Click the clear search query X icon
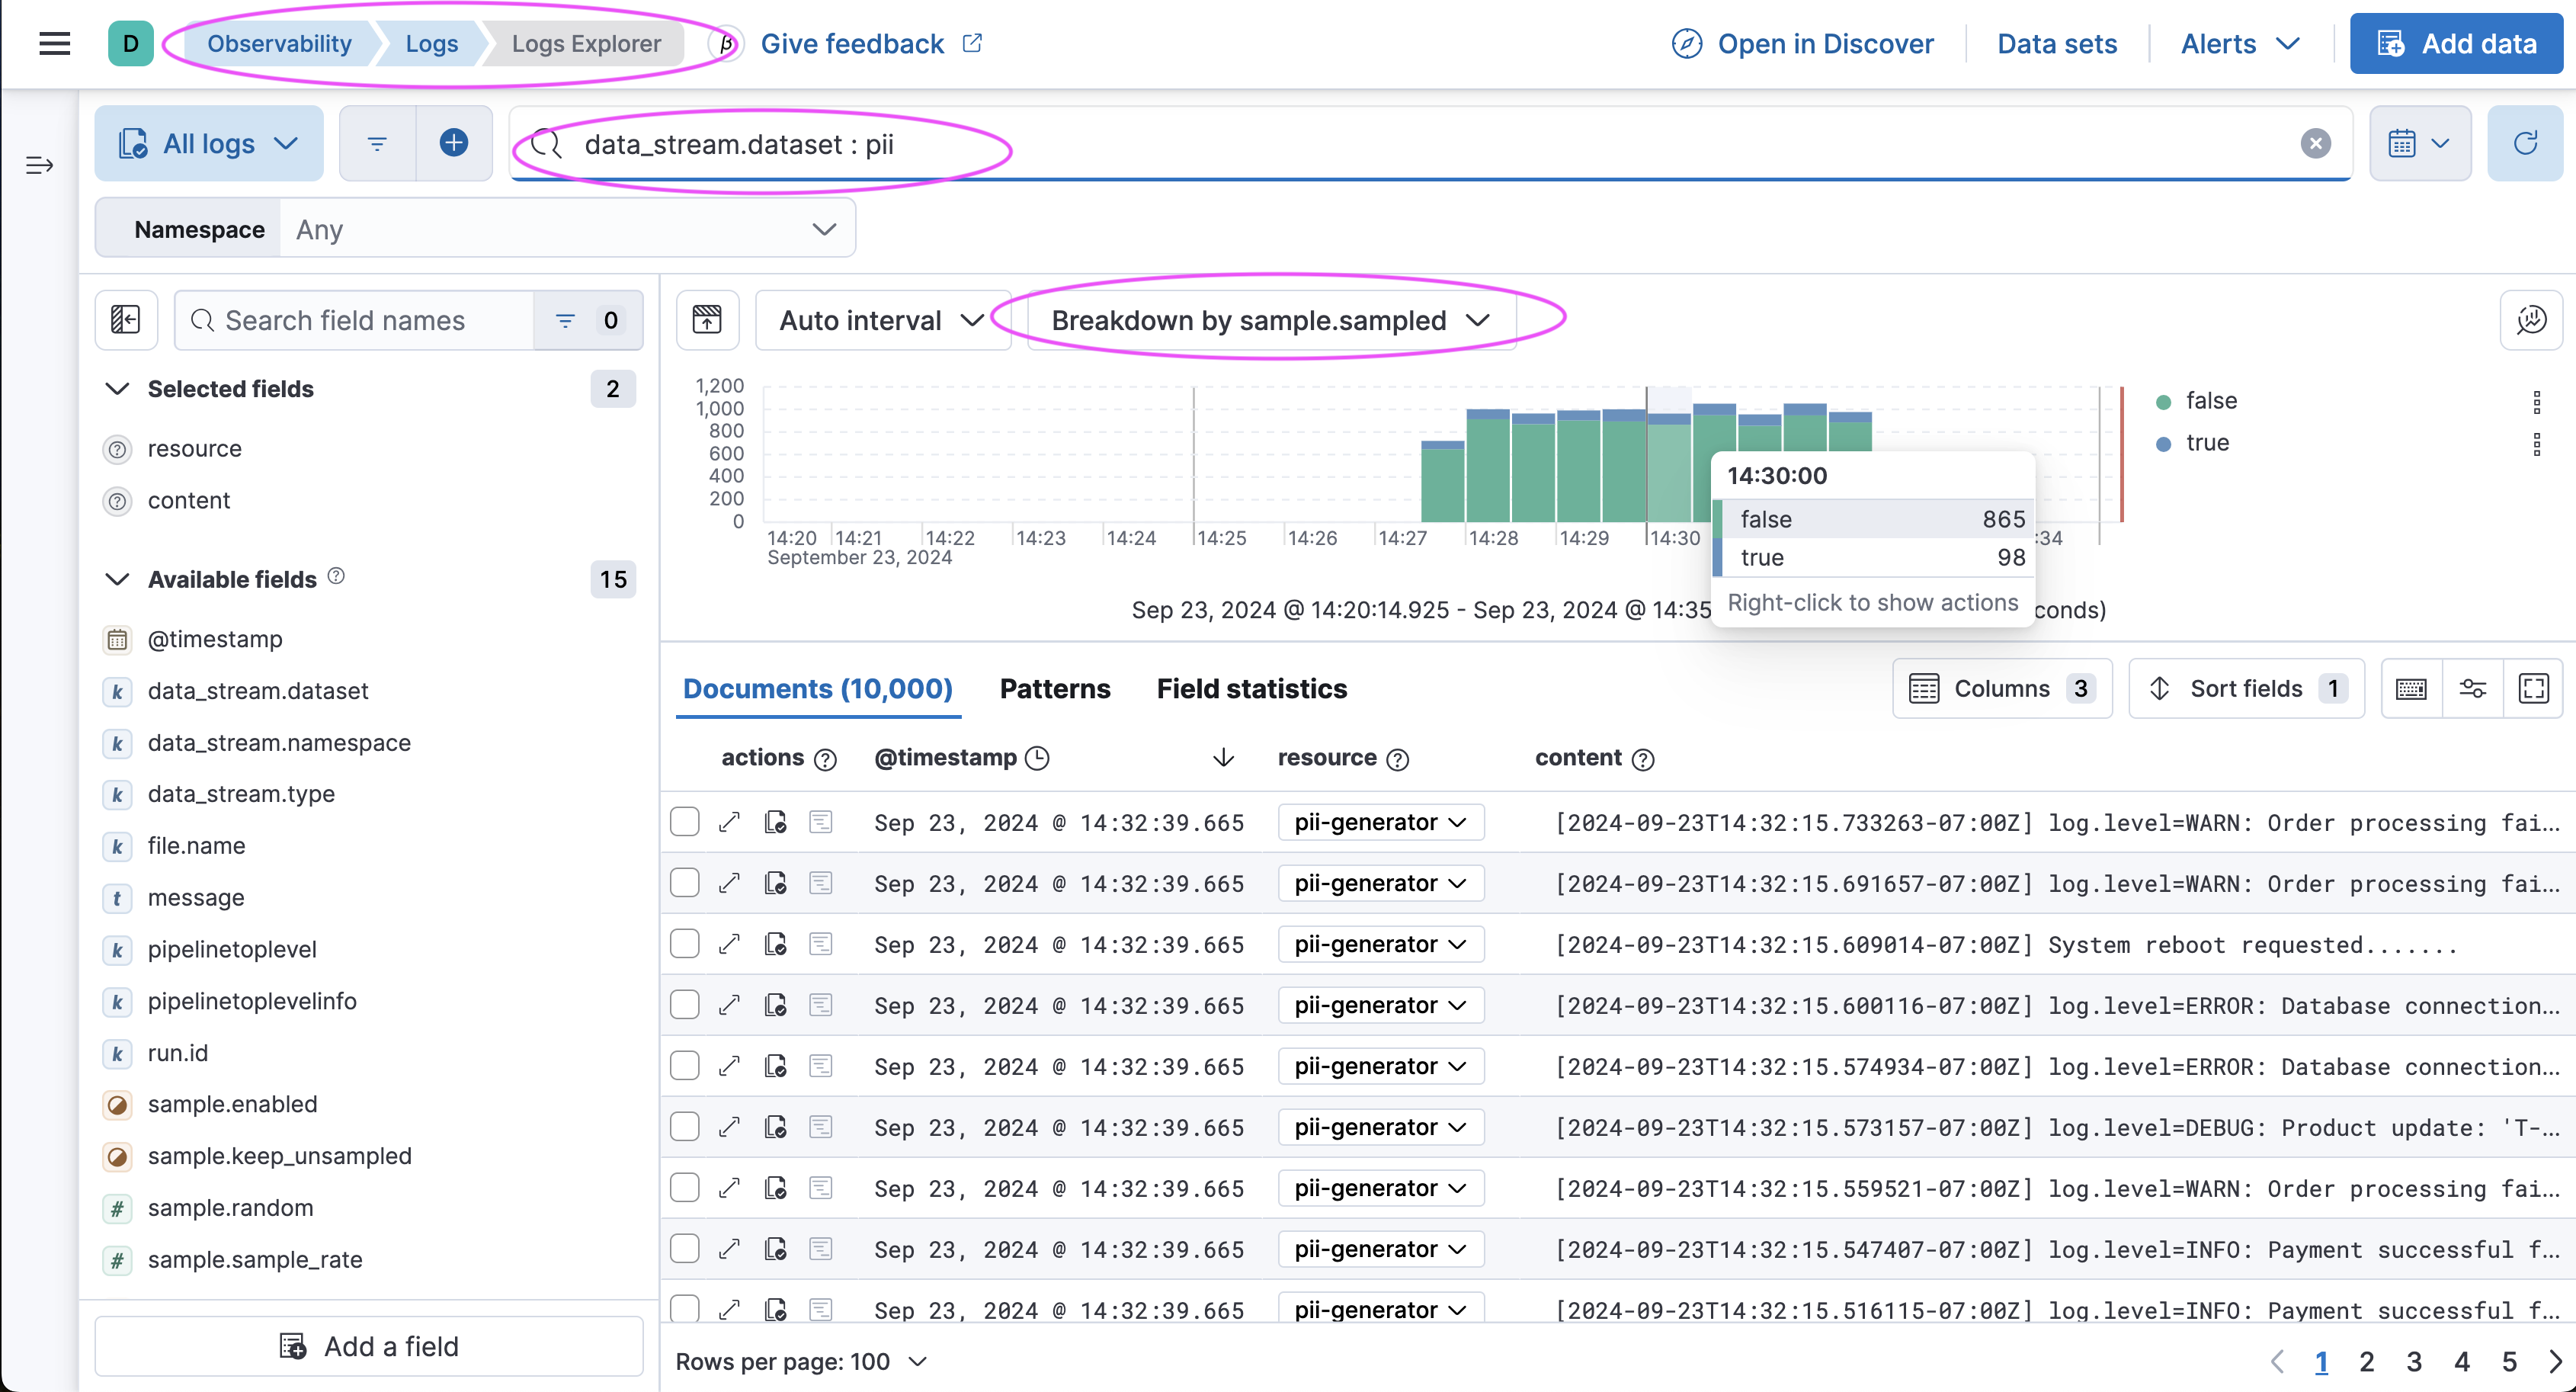2576x1392 pixels. coord(2315,143)
